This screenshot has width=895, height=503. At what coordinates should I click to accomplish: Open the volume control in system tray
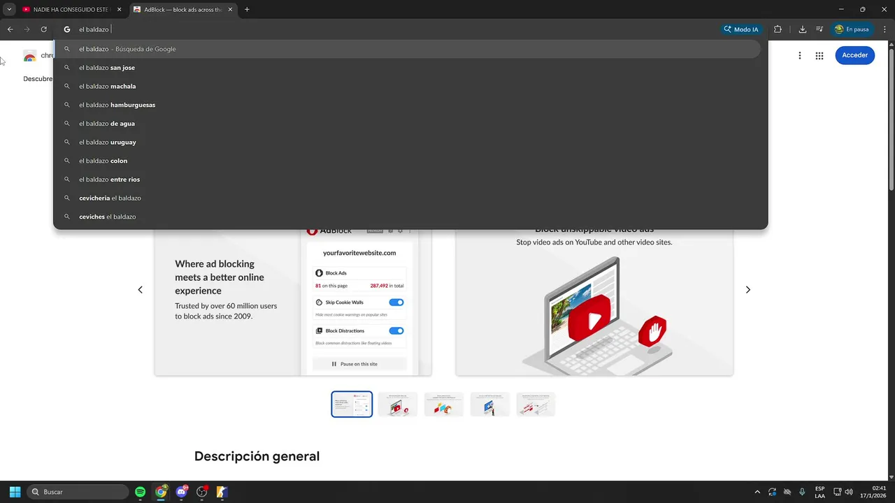849,492
